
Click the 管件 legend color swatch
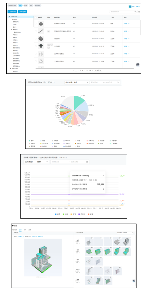(x=29, y=141)
